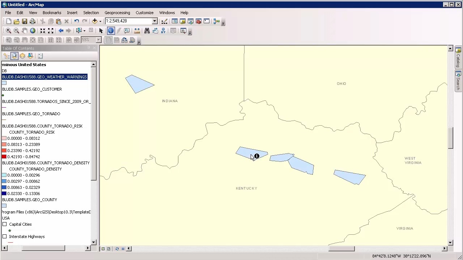Print the current map
Screen dimensions: 463x260
coord(33,21)
